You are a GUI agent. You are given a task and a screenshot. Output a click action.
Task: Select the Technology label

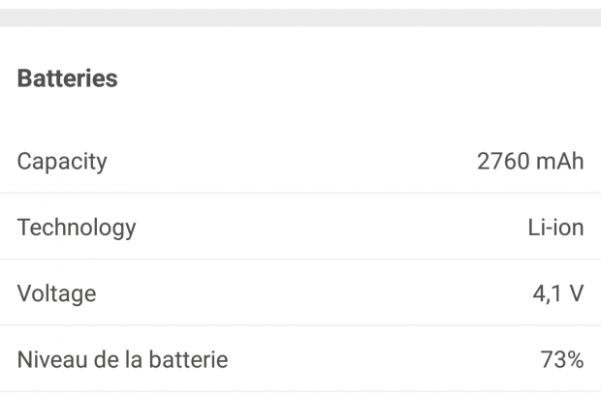point(77,229)
